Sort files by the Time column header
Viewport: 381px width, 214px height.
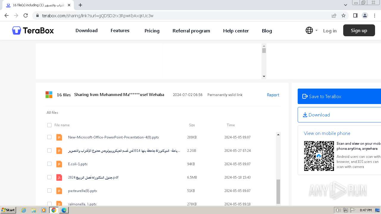[231, 125]
